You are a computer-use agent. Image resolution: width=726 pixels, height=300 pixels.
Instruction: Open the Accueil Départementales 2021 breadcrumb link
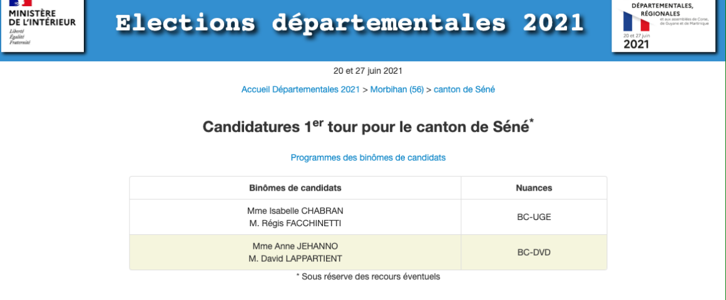(300, 89)
